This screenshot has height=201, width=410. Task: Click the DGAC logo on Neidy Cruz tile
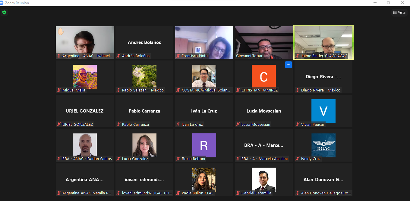pos(323,145)
